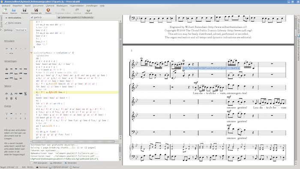Insert the espressivo hairpin articulation
The height and width of the screenshot is (169, 300).
11,53
